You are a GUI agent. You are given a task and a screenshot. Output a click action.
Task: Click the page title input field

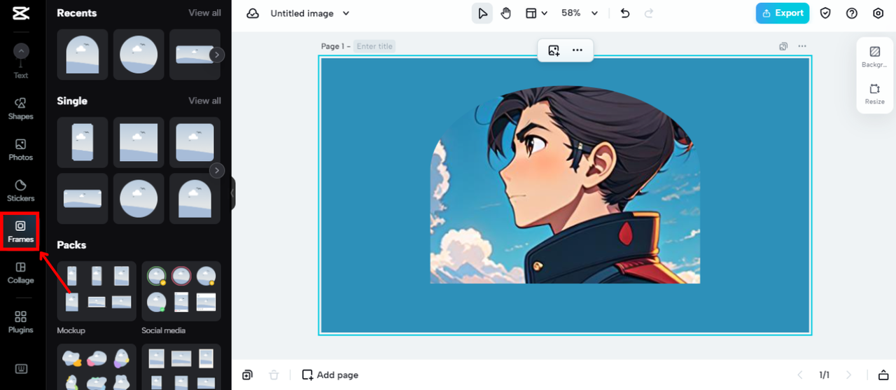coord(374,46)
